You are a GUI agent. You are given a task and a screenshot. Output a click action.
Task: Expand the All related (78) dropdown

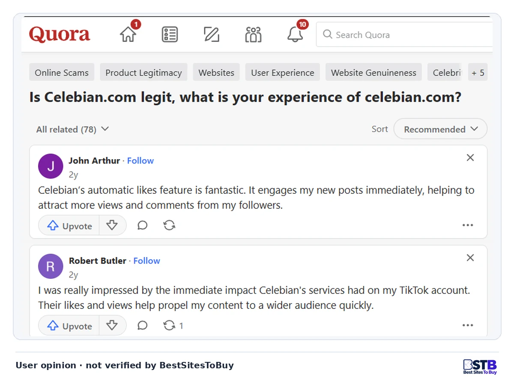[72, 129]
